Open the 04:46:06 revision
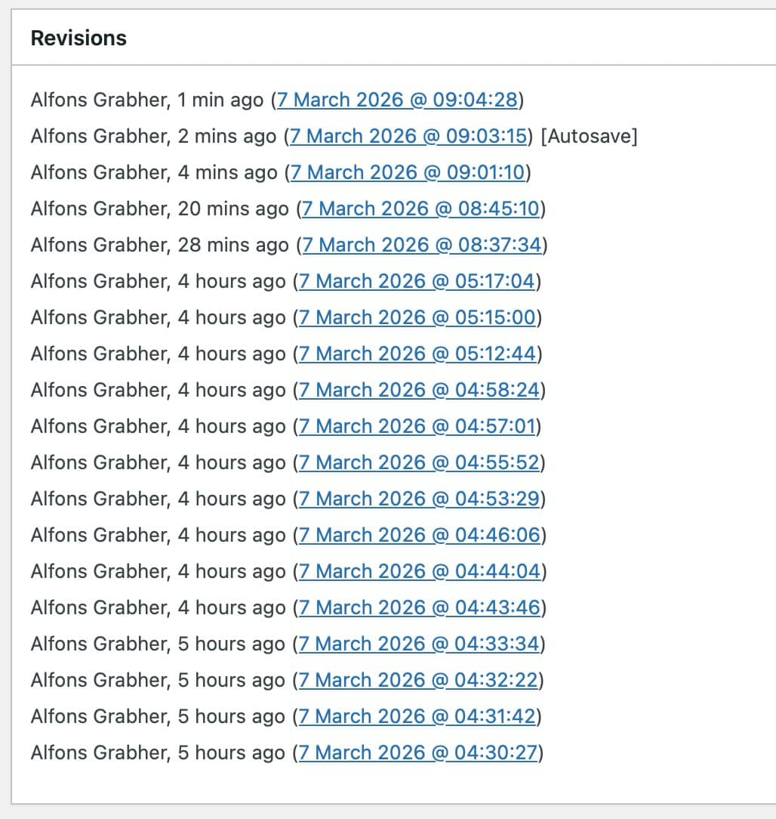The image size is (776, 819). point(420,535)
